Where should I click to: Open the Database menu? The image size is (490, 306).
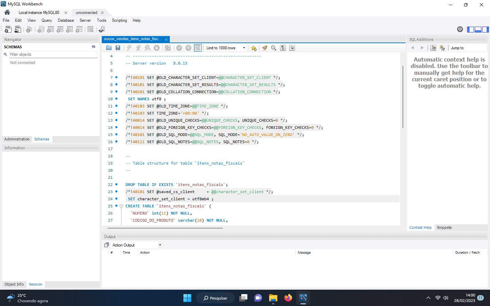(66, 20)
